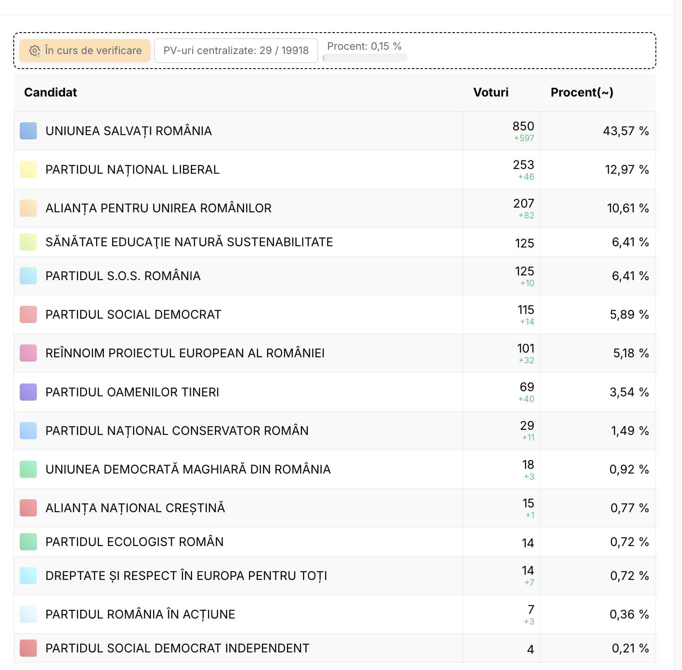This screenshot has width=682, height=670.
Task: Click the 5,89 % percentage
Action: pos(629,314)
